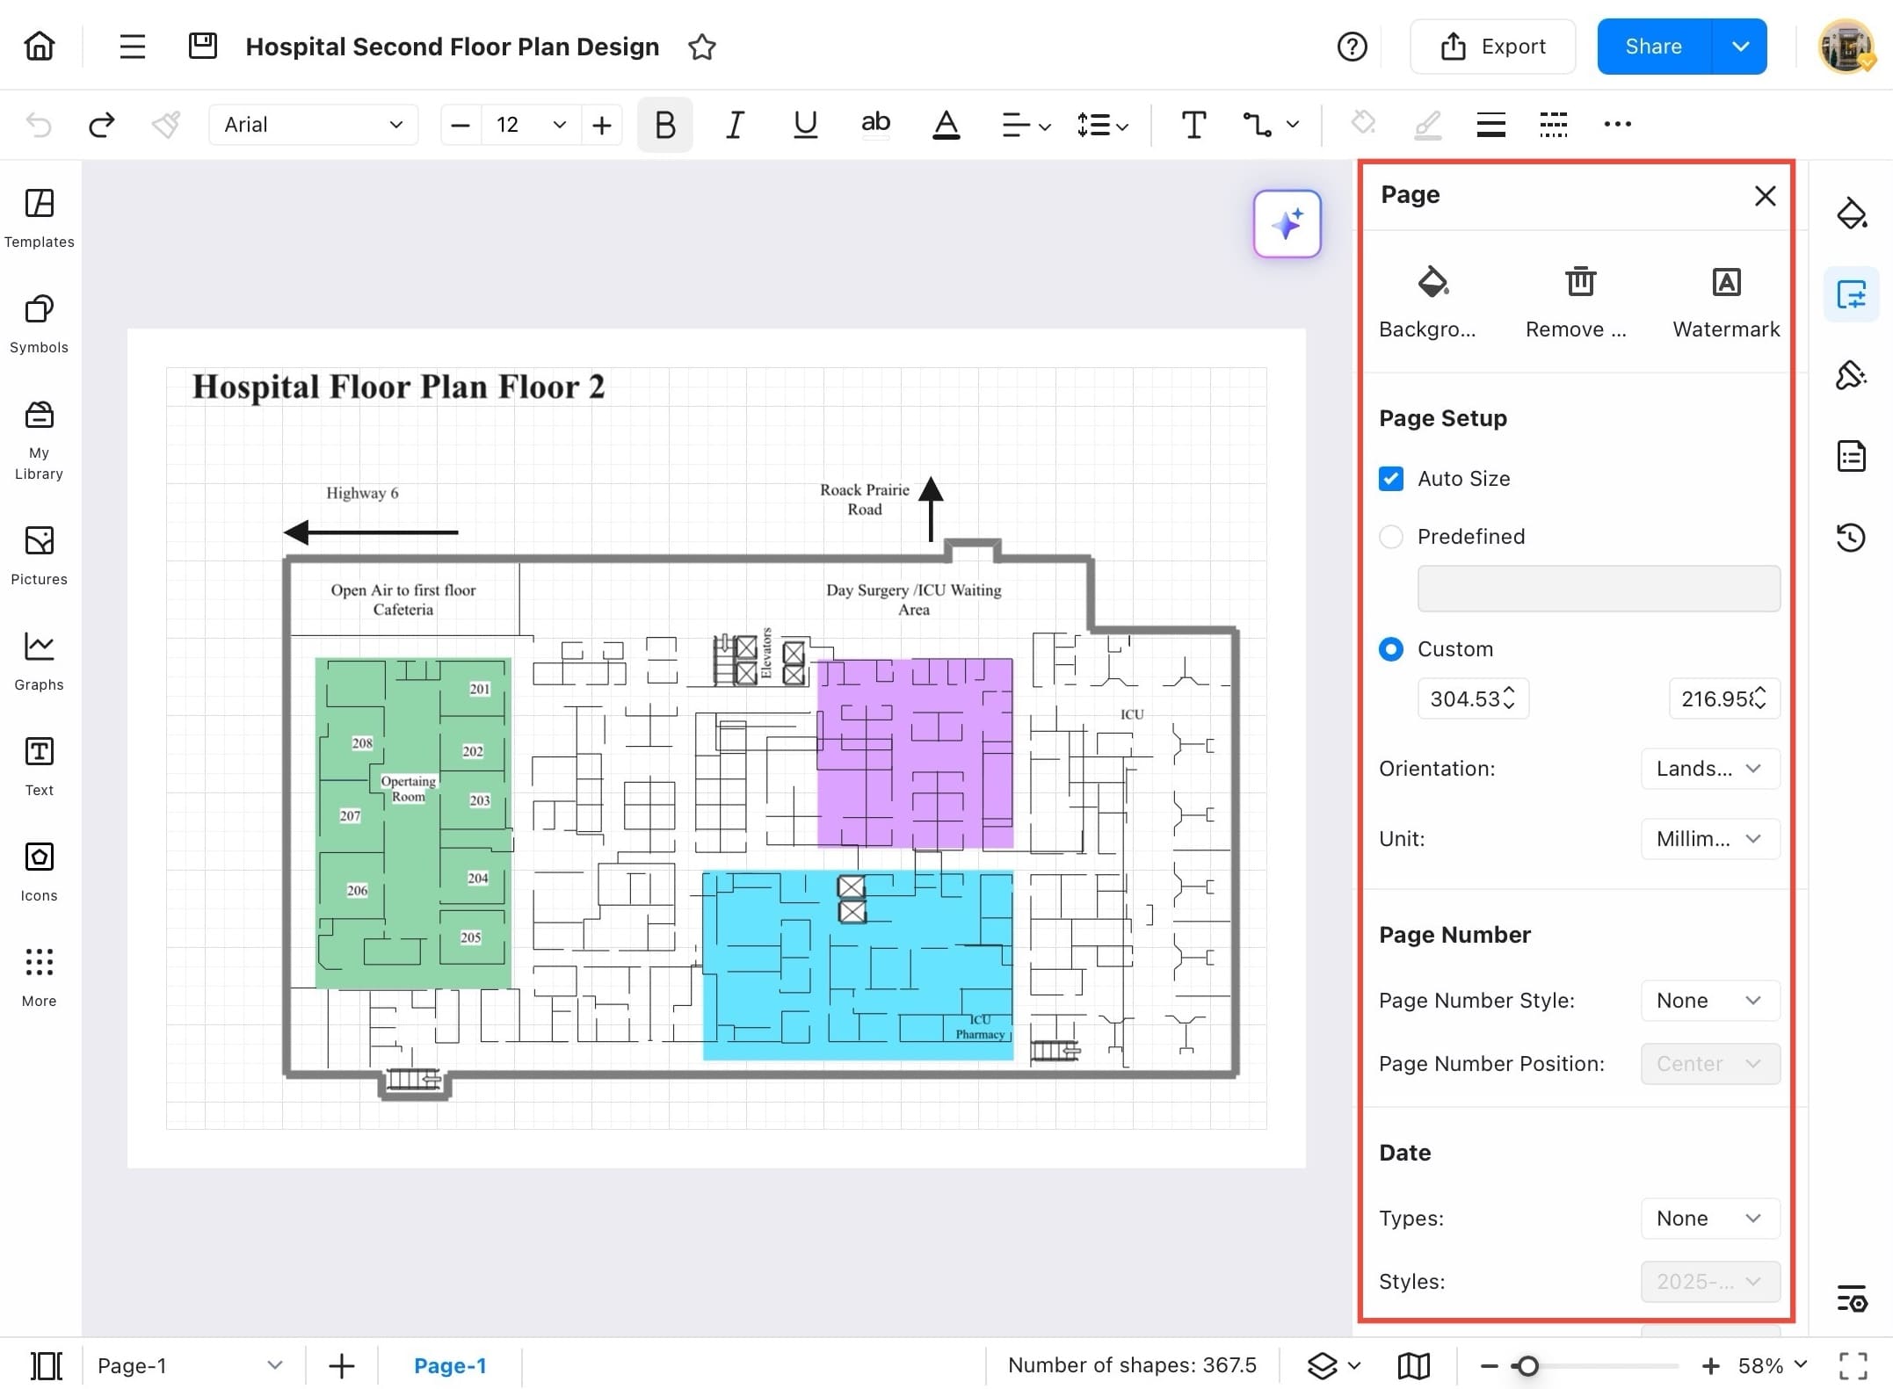This screenshot has width=1893, height=1389.
Task: Open the Symbols library panel
Action: [x=39, y=323]
